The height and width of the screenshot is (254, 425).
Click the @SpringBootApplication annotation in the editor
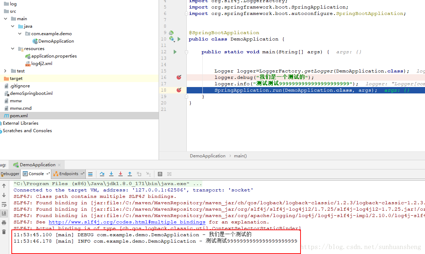(x=224, y=32)
